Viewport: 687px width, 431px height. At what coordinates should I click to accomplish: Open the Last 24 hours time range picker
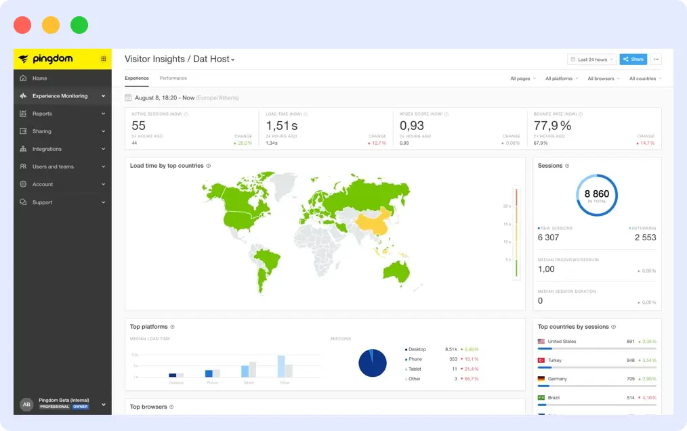point(591,59)
